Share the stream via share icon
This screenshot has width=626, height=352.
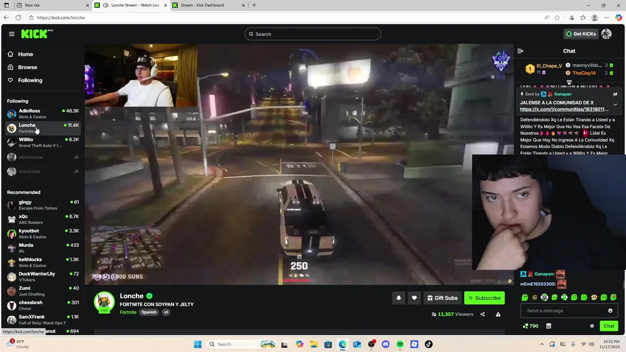(x=482, y=314)
